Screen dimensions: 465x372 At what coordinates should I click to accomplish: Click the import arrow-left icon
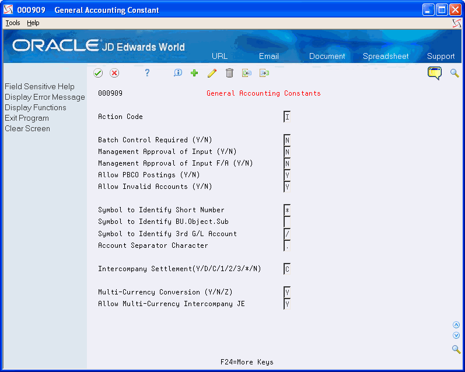pos(247,73)
